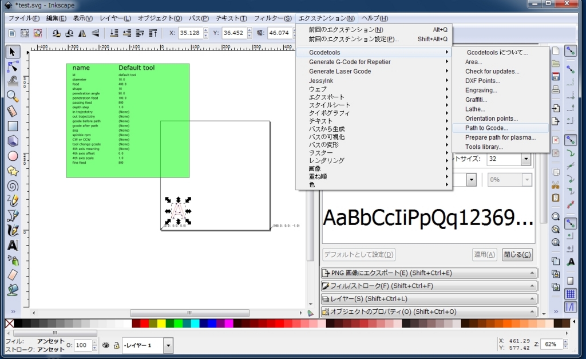The width and height of the screenshot is (586, 359).
Task: Toggle snap to guide icon
Action: pos(571,307)
